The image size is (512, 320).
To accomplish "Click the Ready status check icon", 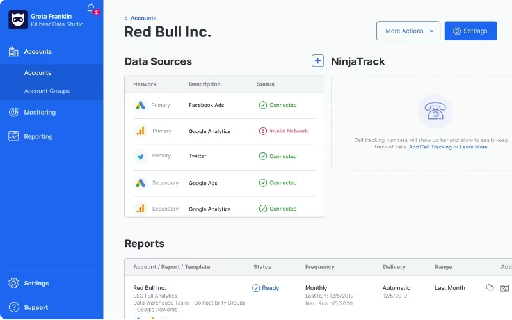I will pos(256,287).
